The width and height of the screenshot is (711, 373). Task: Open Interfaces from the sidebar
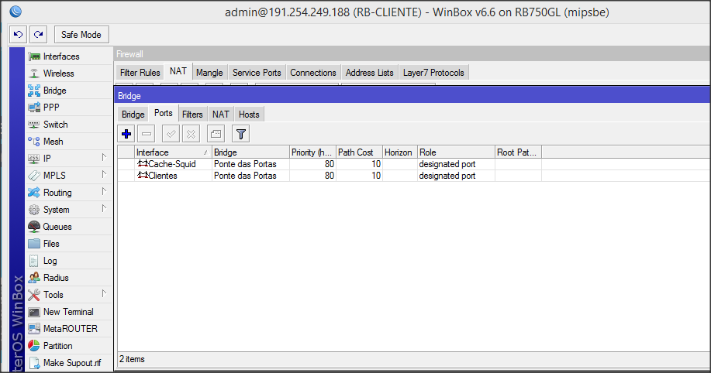coord(69,56)
